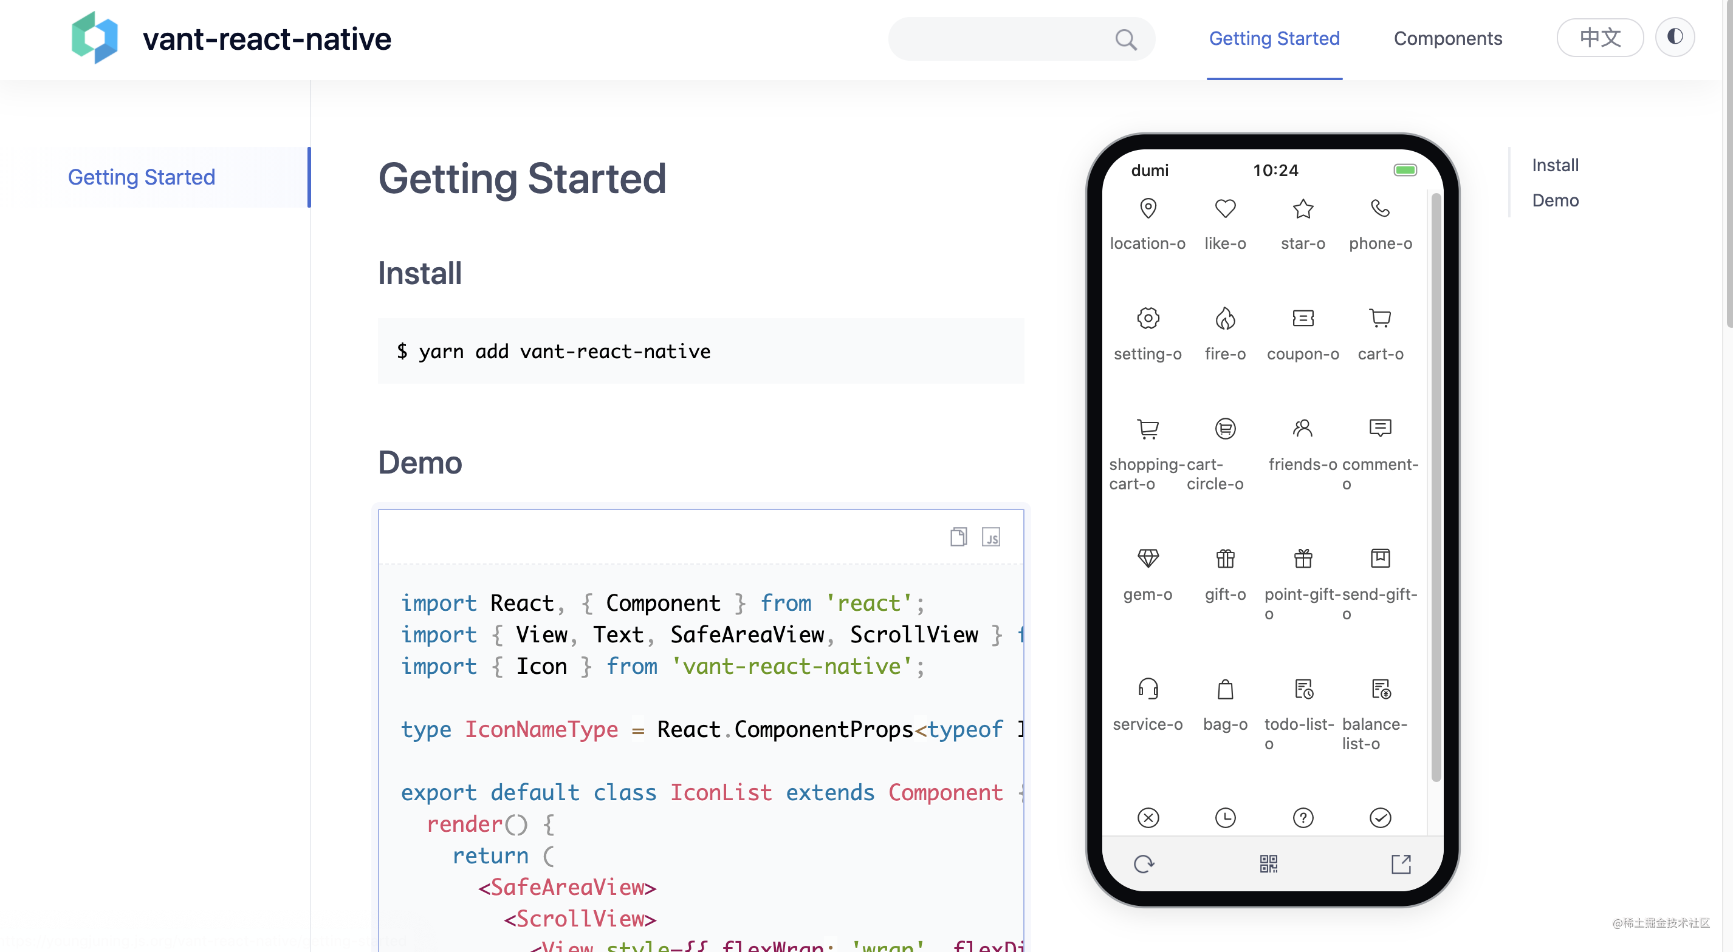
Task: Toggle dark mode button top right
Action: (x=1676, y=38)
